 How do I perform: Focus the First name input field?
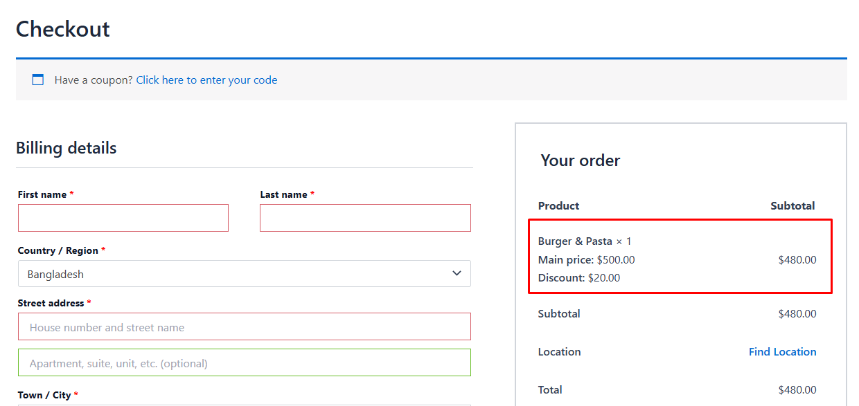pos(123,218)
